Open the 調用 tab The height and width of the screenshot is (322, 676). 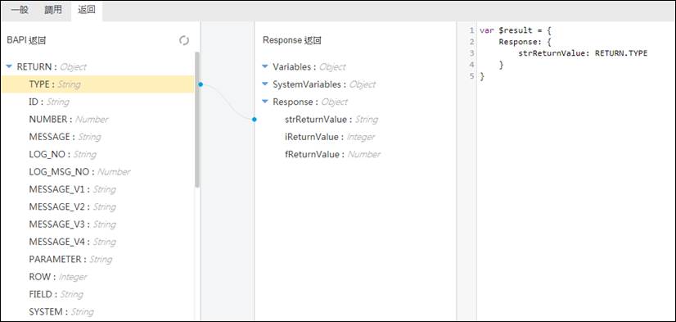pos(53,11)
